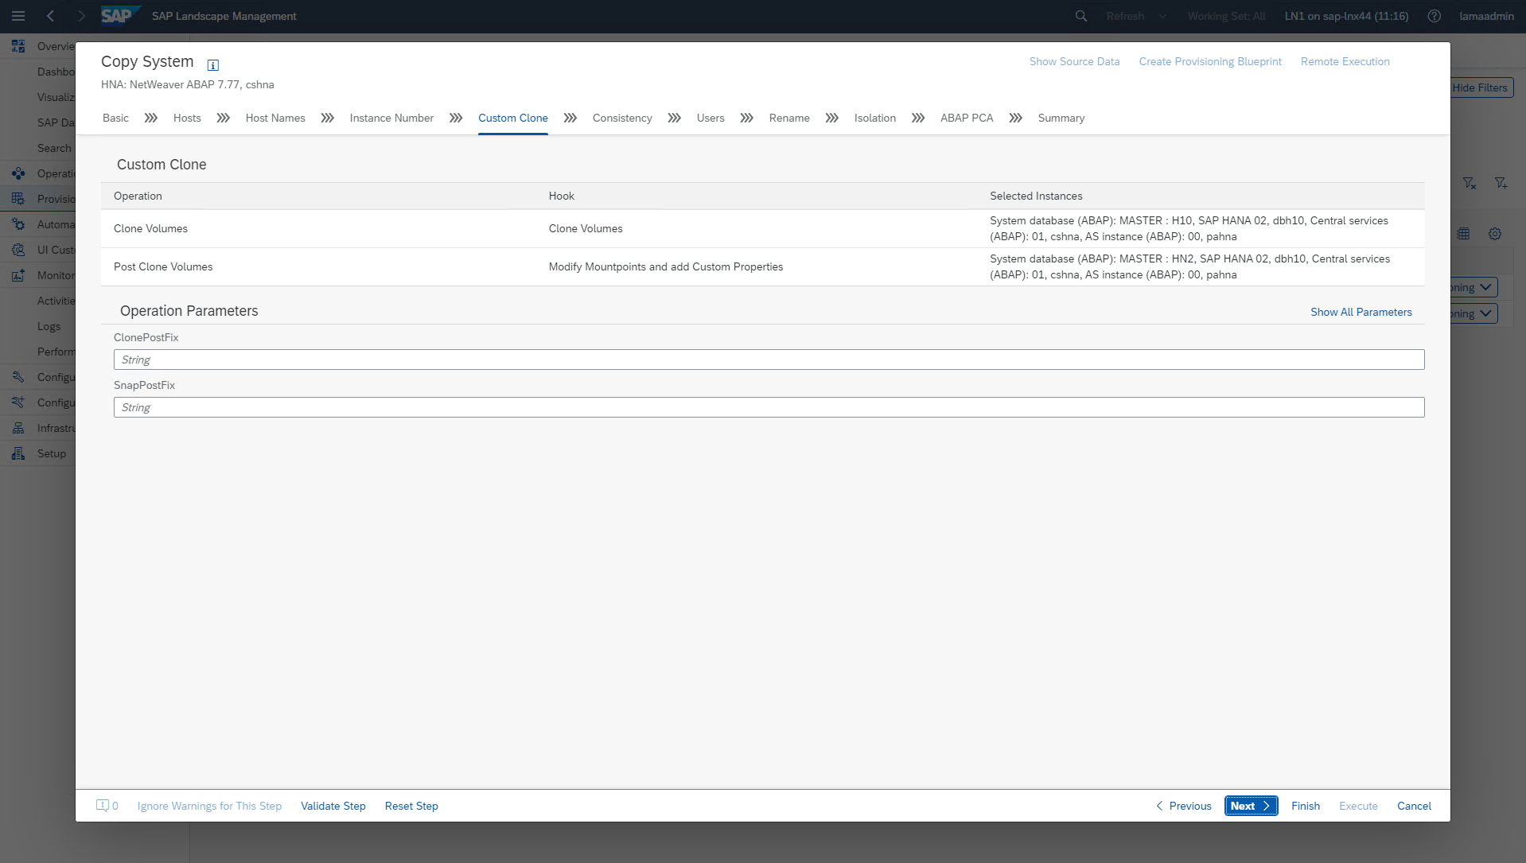Open the Host Names step
1526x863 pixels.
275,118
